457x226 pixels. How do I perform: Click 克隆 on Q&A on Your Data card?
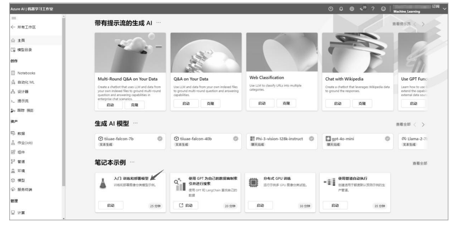(210, 104)
